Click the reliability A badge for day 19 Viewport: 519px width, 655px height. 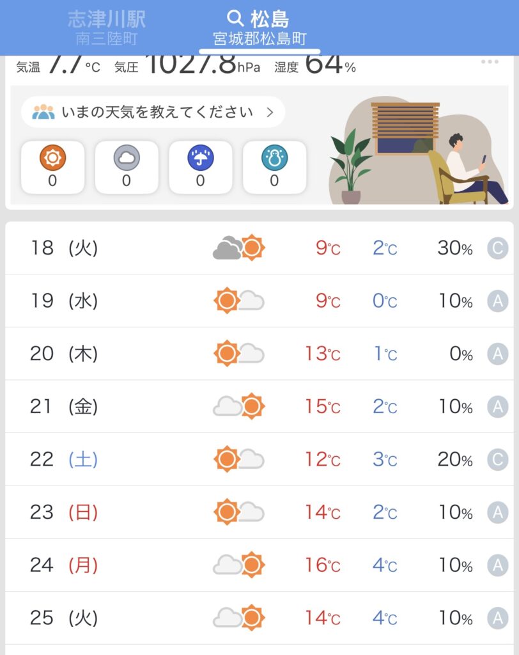[497, 301]
